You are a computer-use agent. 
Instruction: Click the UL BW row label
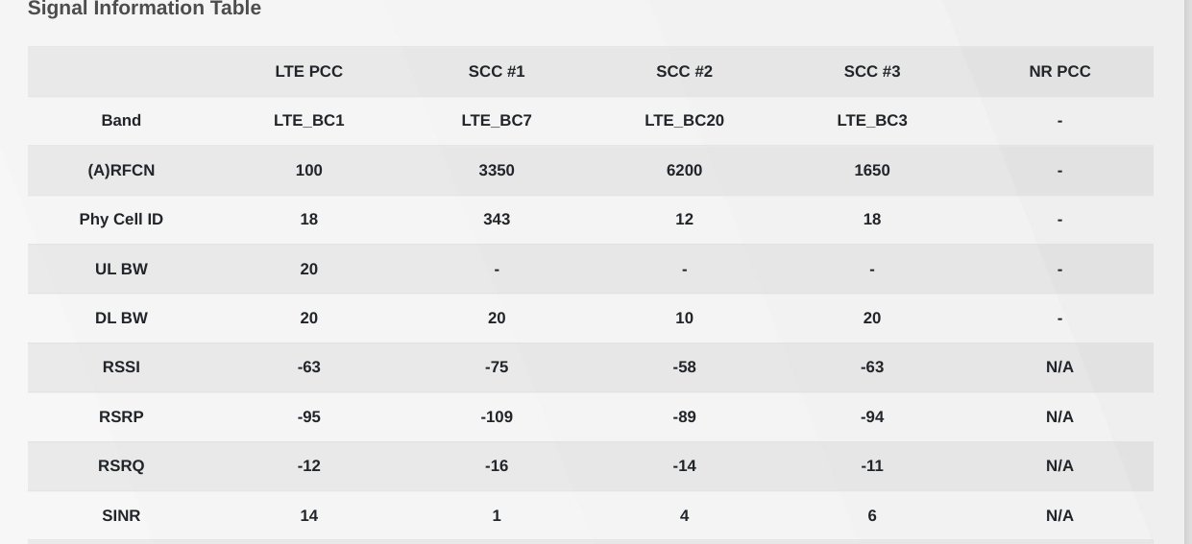point(121,269)
